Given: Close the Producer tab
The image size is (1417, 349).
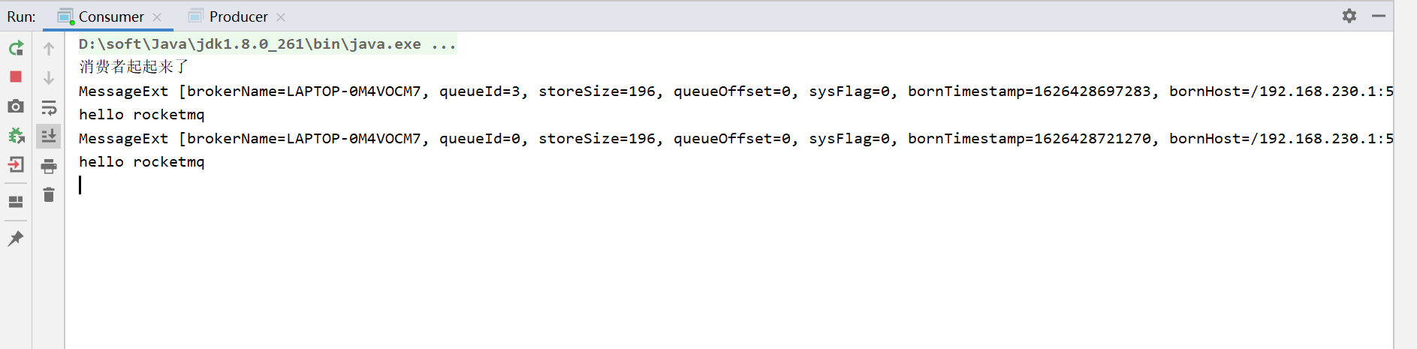Looking at the screenshot, I should point(281,17).
